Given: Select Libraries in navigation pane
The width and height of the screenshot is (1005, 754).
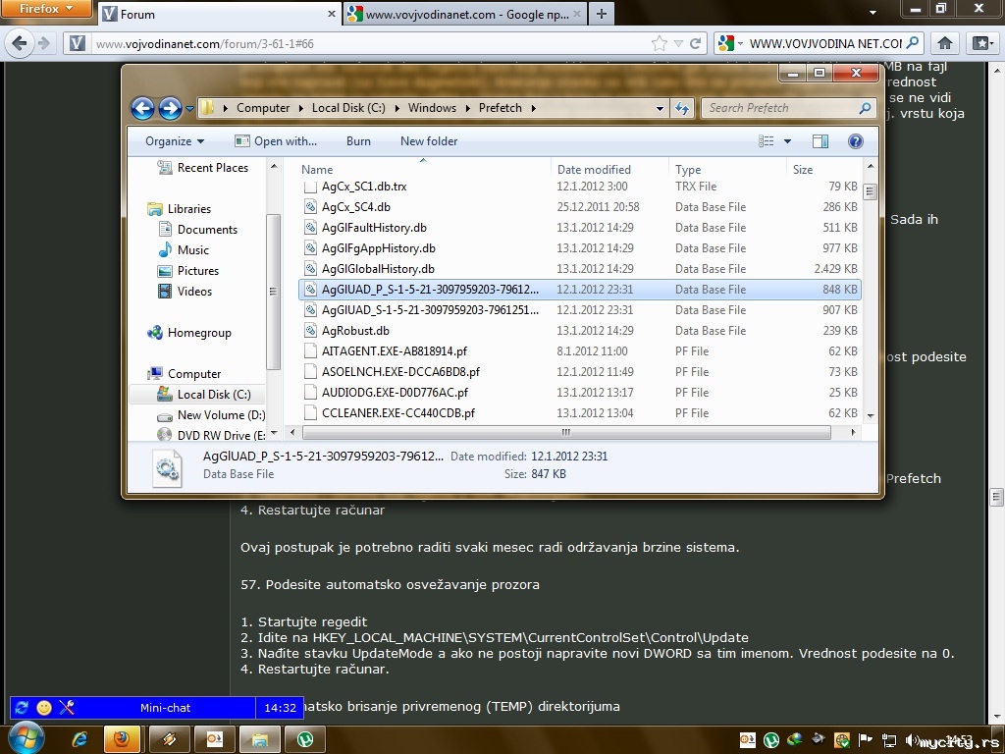Looking at the screenshot, I should coord(180,208).
